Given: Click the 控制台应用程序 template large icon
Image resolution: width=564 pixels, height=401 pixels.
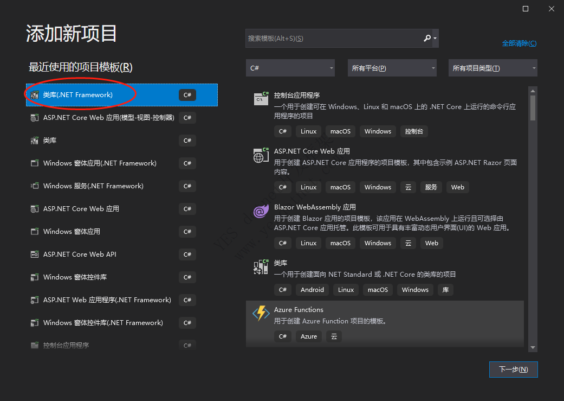Looking at the screenshot, I should click(x=261, y=98).
